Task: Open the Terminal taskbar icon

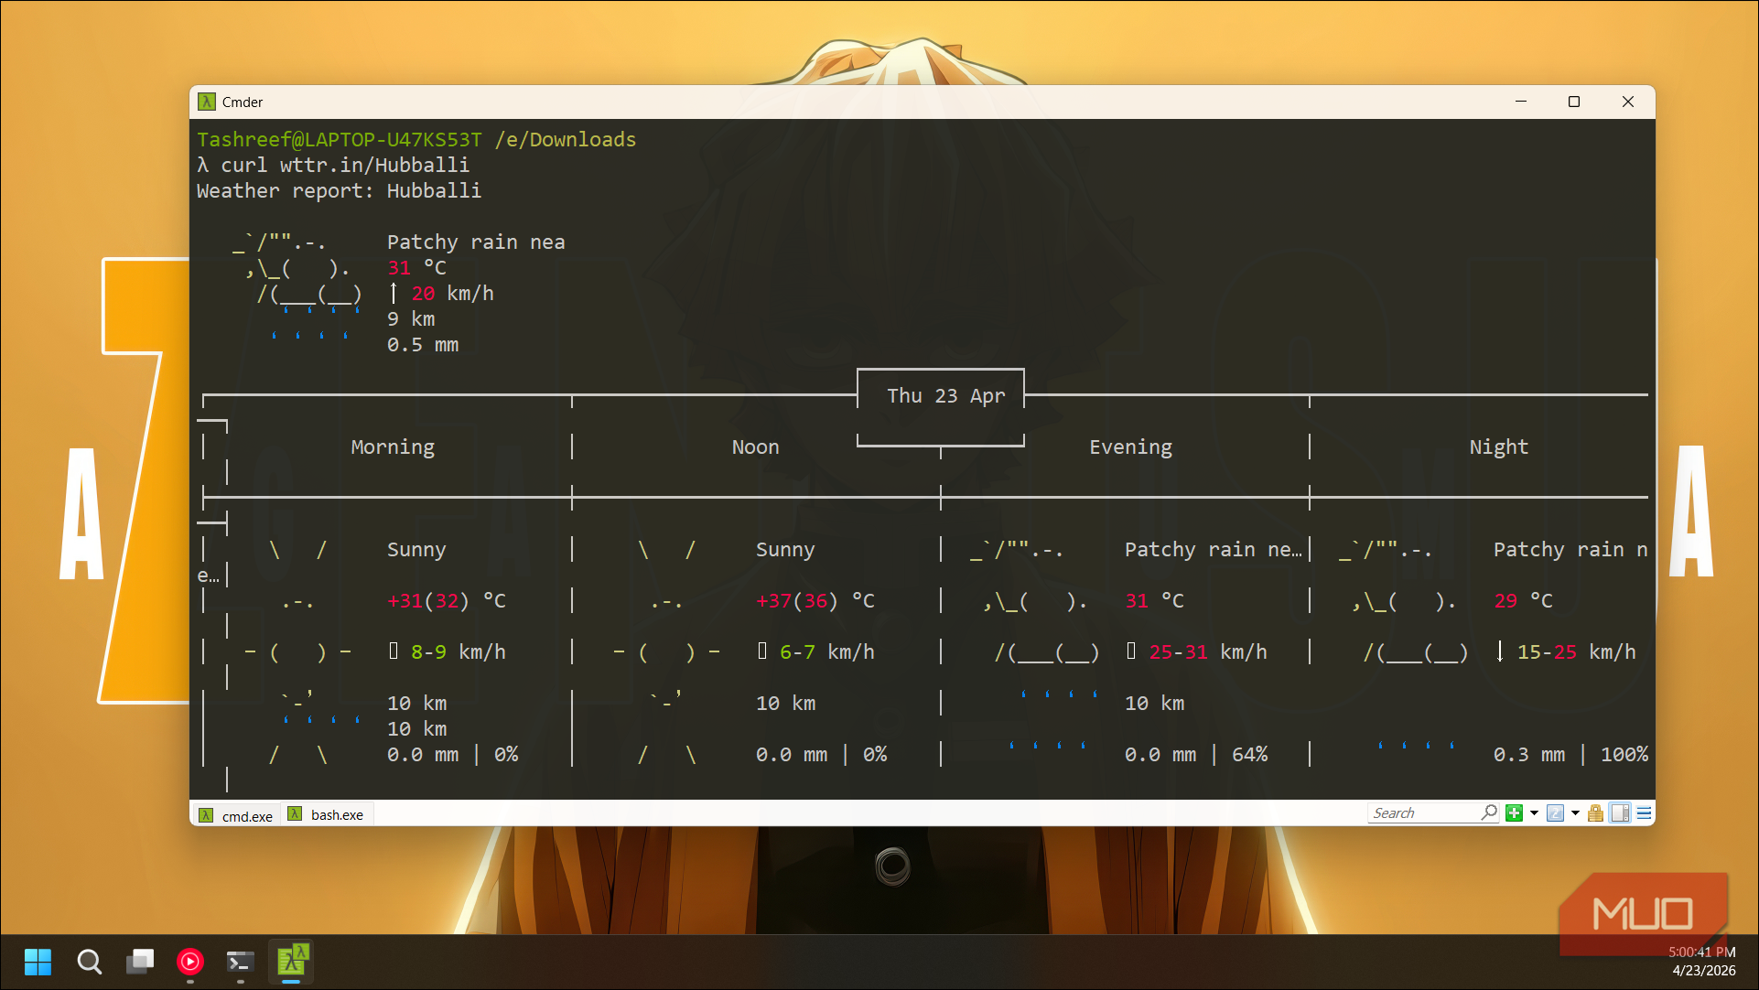Action: pos(241,962)
